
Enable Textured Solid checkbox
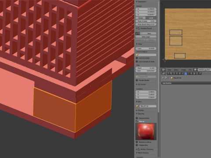tap(137, 118)
